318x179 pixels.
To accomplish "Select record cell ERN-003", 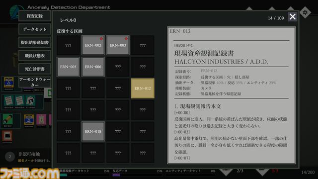I will click(118, 45).
